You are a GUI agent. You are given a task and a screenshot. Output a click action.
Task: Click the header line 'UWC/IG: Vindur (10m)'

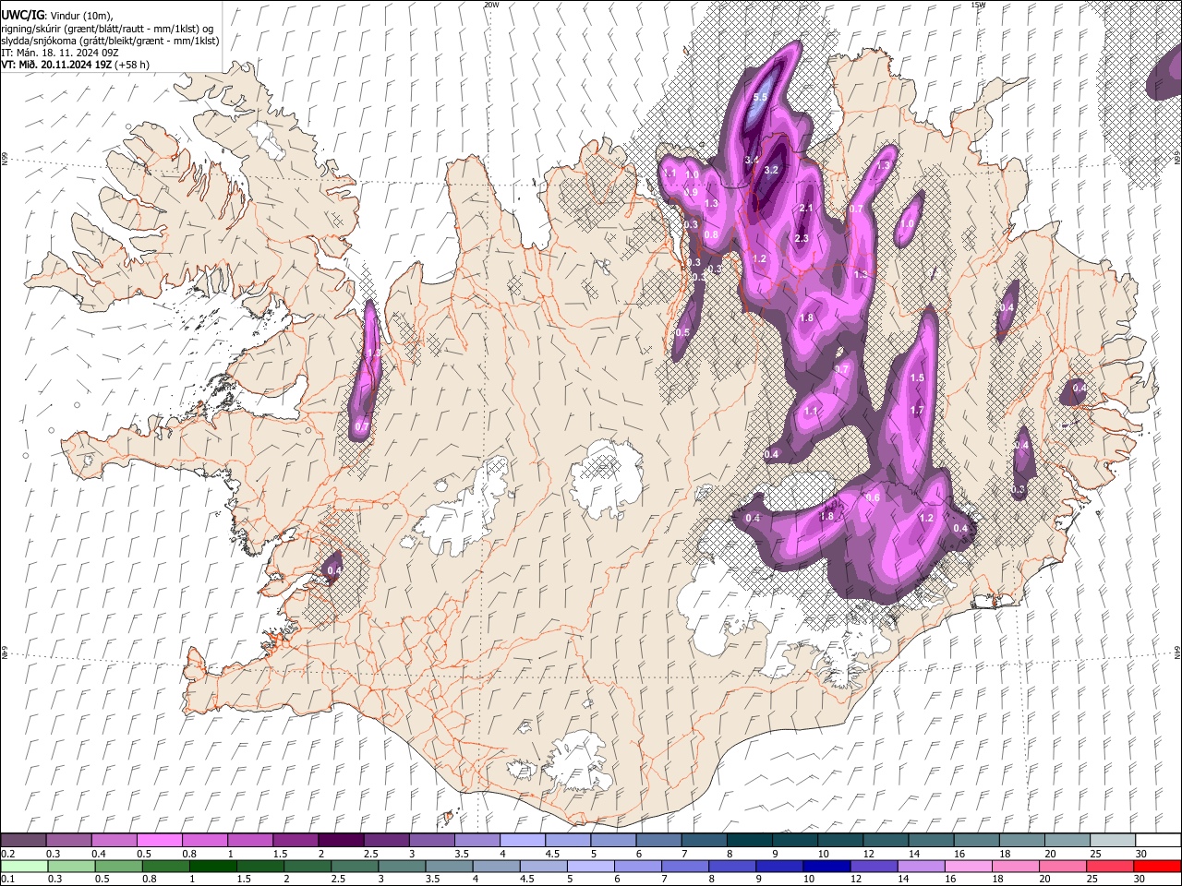(x=56, y=16)
